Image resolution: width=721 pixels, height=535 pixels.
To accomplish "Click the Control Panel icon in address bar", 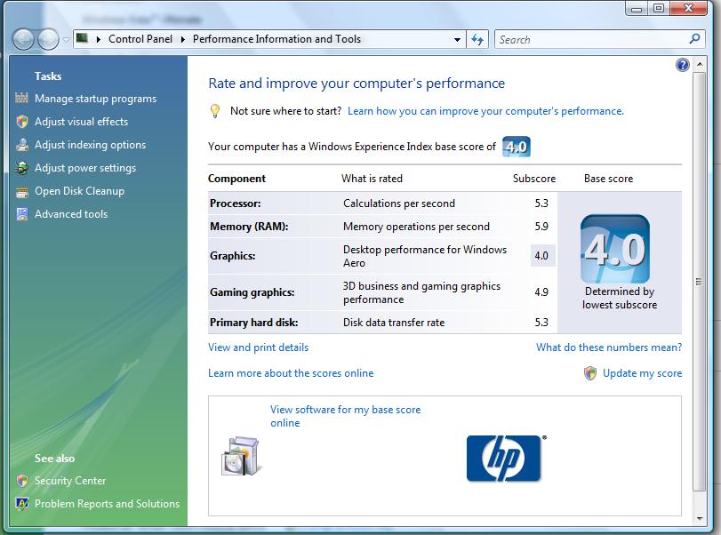I will [x=82, y=38].
